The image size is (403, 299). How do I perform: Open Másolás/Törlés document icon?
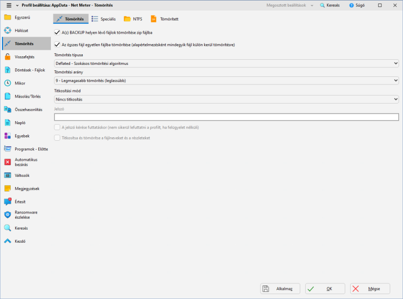click(8, 96)
